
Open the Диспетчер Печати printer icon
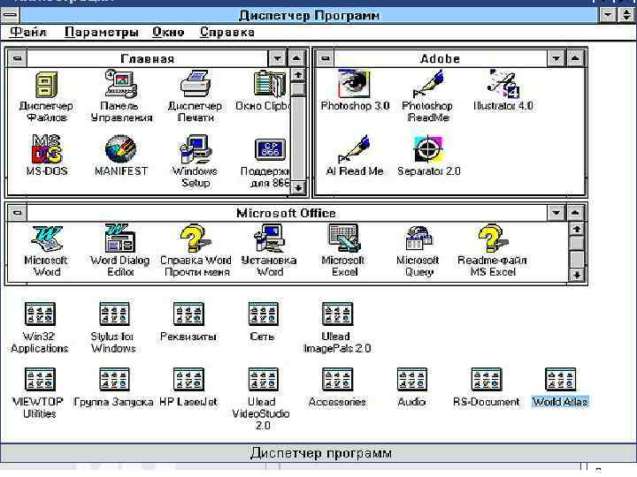pos(195,84)
